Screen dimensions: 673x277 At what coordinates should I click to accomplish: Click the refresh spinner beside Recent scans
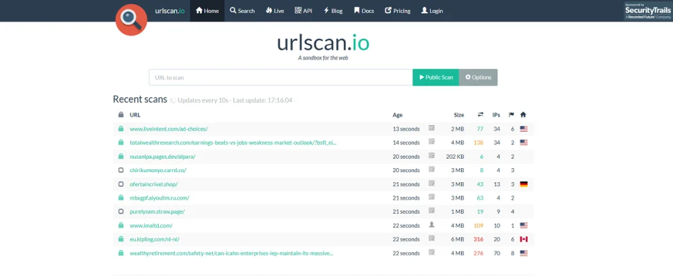coord(172,100)
